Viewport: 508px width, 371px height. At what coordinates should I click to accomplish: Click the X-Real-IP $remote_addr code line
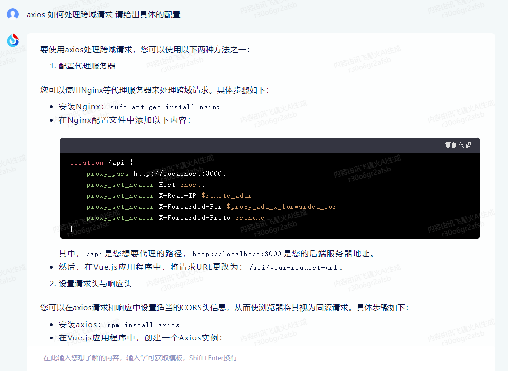pyautogui.click(x=171, y=196)
